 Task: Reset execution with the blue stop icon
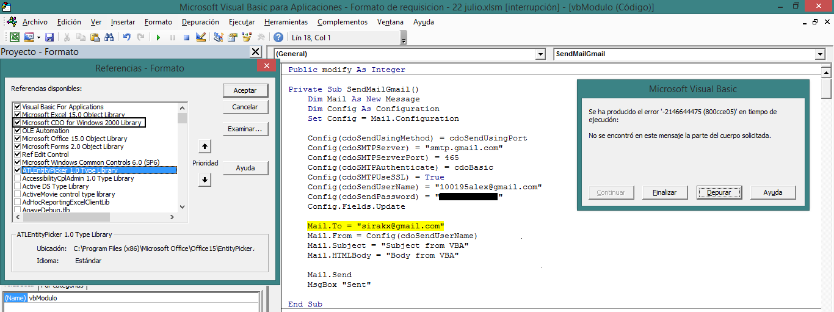coord(186,38)
